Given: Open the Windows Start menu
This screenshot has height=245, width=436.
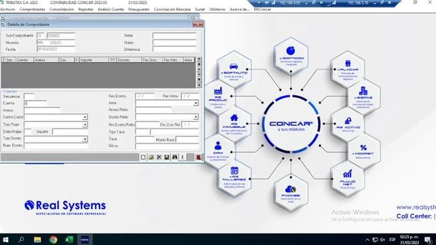Looking at the screenshot, I should [5, 240].
